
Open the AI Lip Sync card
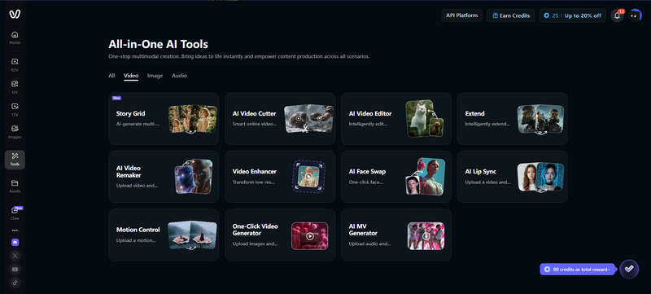click(513, 177)
